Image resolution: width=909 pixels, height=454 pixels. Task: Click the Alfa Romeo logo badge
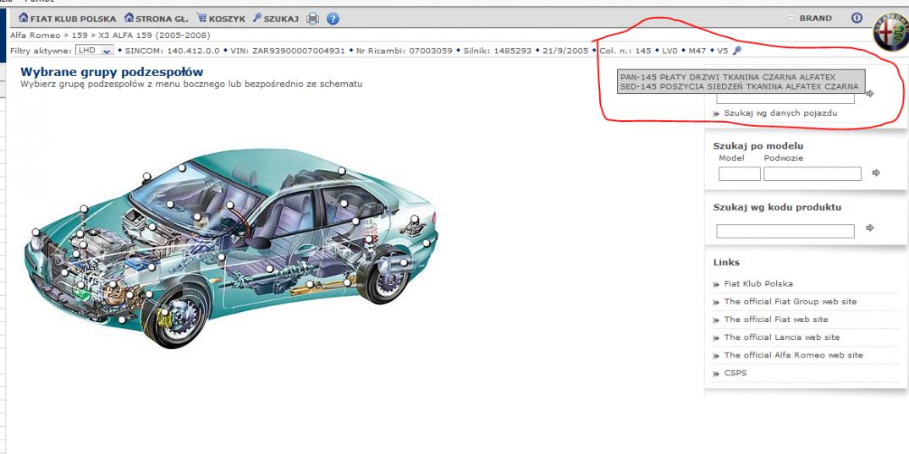tap(891, 30)
